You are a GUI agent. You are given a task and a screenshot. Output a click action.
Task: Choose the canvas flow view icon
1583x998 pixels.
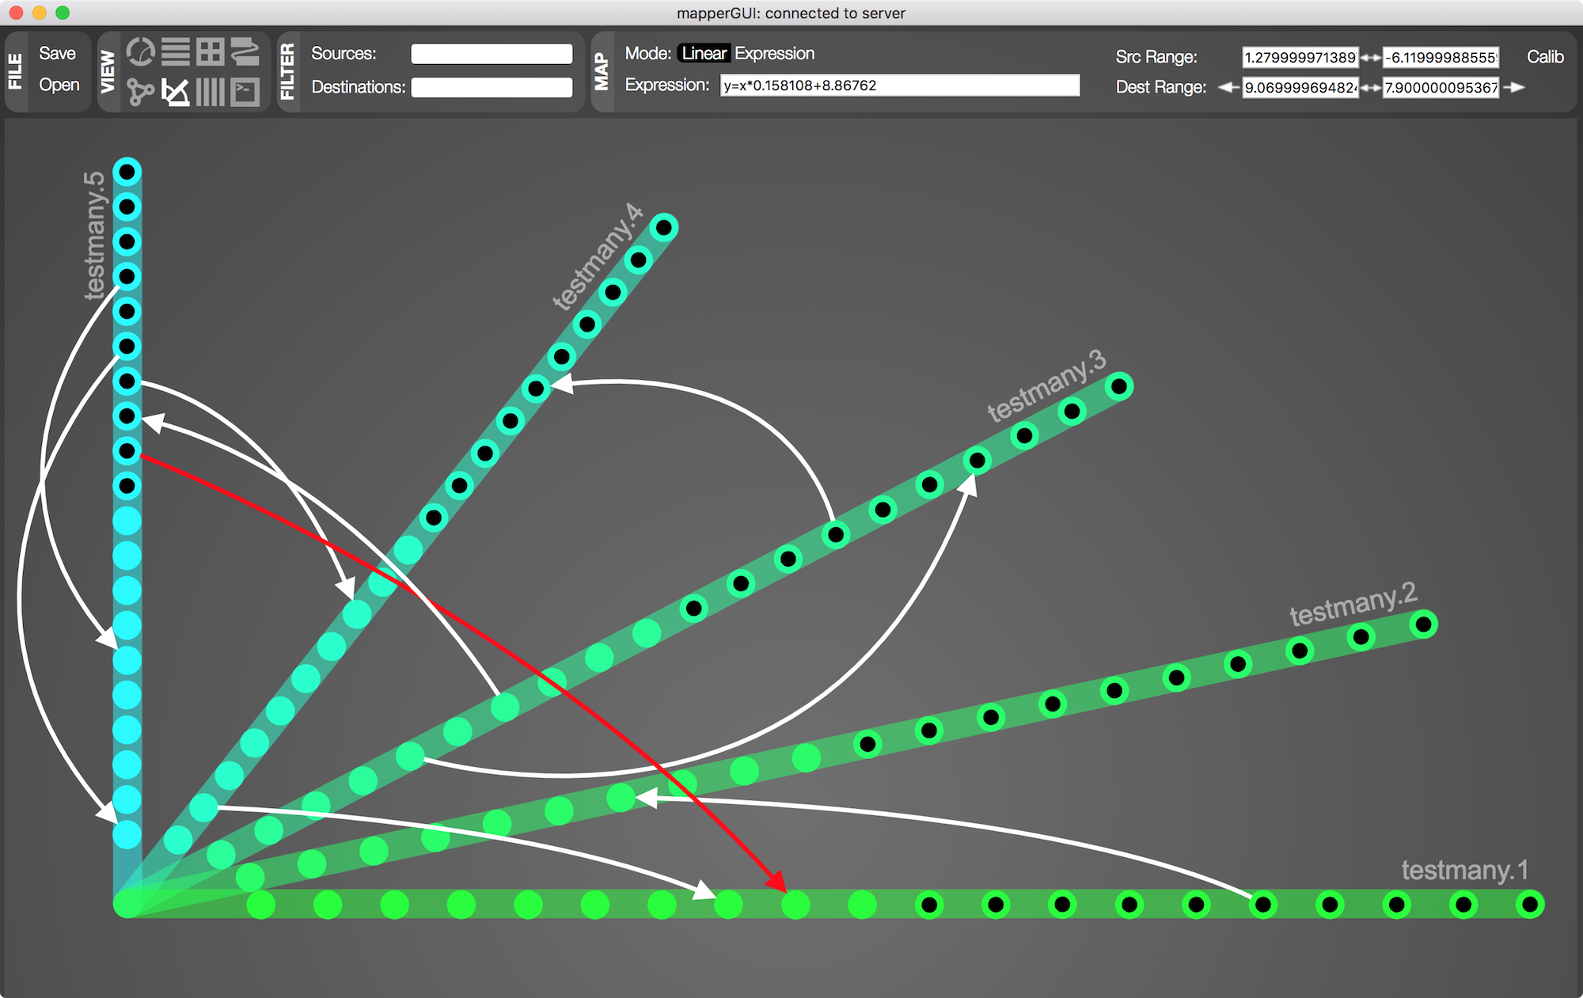245,52
